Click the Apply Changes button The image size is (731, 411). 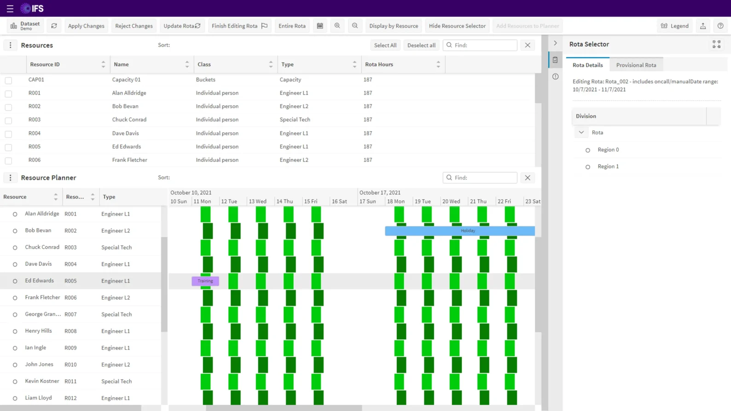tap(86, 26)
